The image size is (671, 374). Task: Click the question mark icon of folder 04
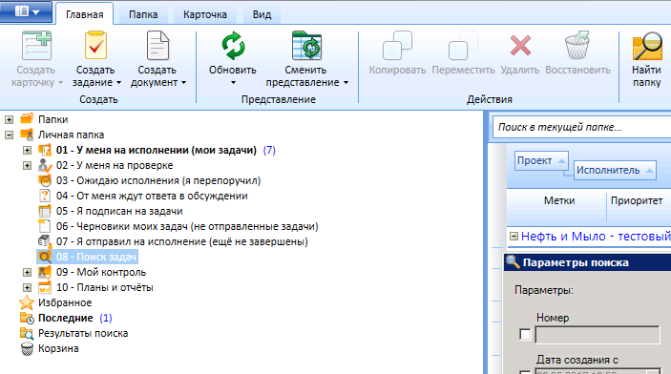tap(45, 196)
